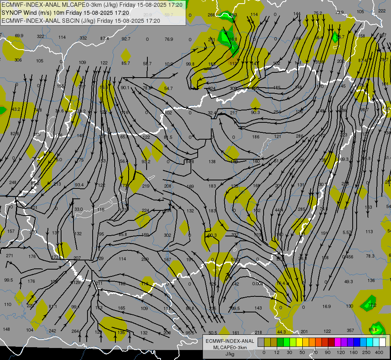Click the map value 248
The width and height of the screenshot is (391, 360).
[13, 183]
